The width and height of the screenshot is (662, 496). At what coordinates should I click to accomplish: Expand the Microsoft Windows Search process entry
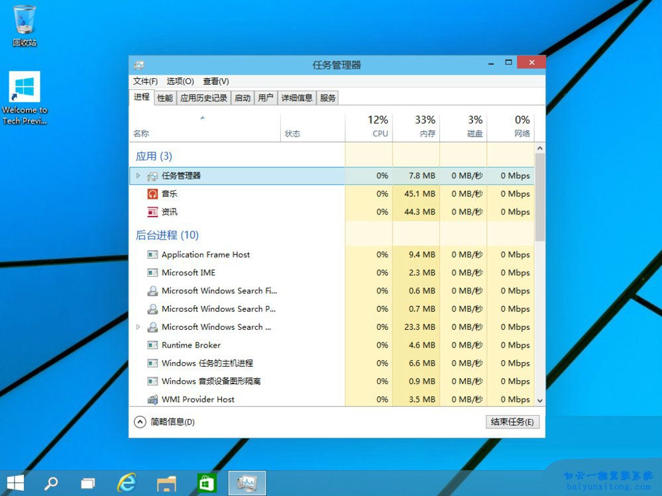138,326
